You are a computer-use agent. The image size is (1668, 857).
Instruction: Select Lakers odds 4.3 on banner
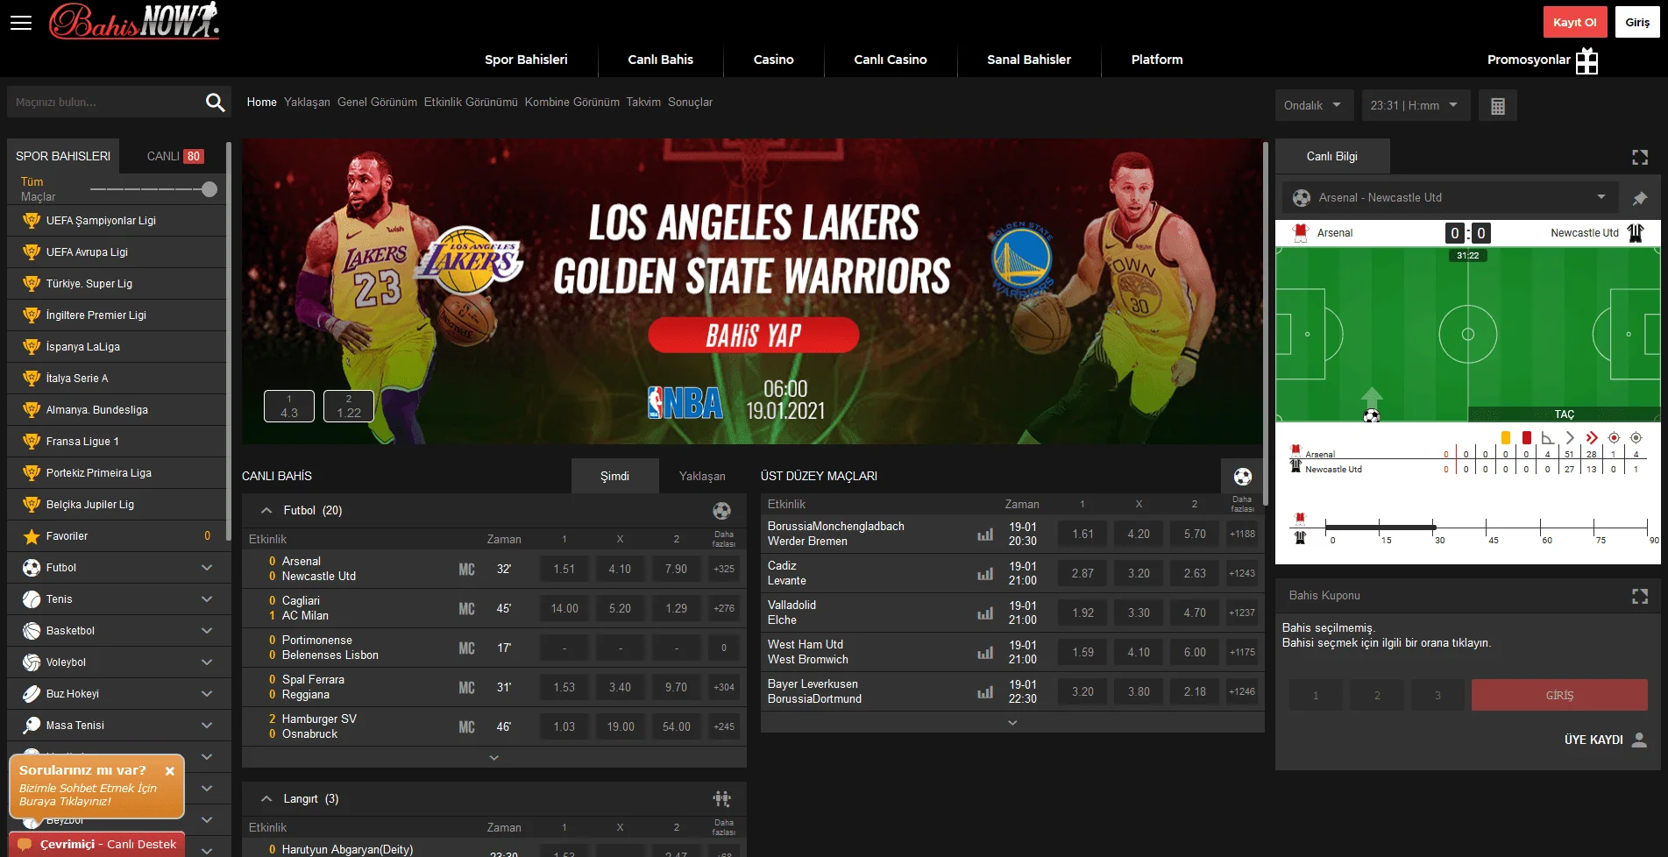(x=289, y=406)
